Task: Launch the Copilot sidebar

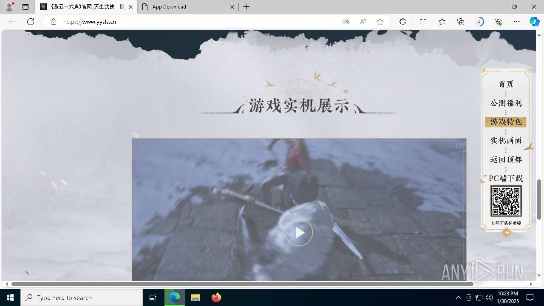Action: pos(534,22)
